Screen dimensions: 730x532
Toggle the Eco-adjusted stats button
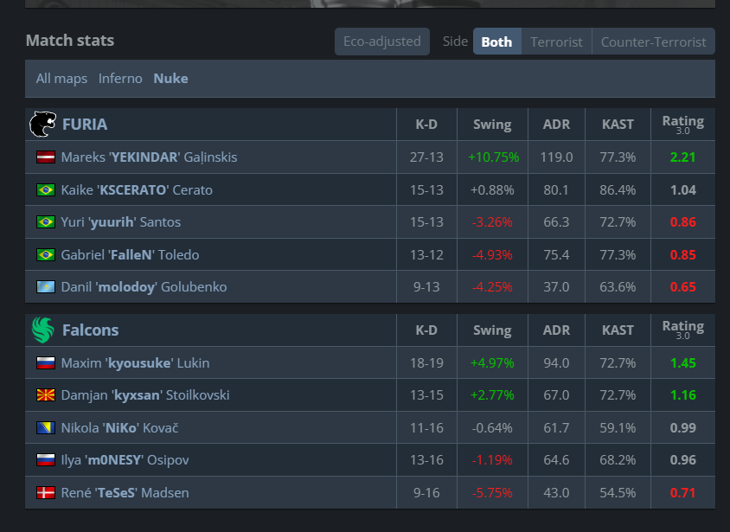pos(382,42)
